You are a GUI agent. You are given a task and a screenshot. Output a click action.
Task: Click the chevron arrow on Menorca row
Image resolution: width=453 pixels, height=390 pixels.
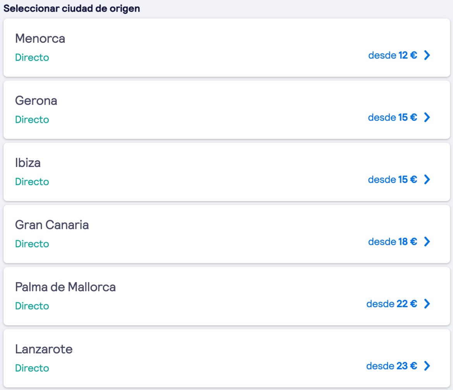tap(427, 55)
